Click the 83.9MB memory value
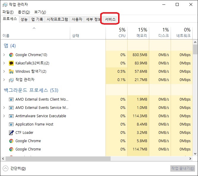 click(141, 63)
